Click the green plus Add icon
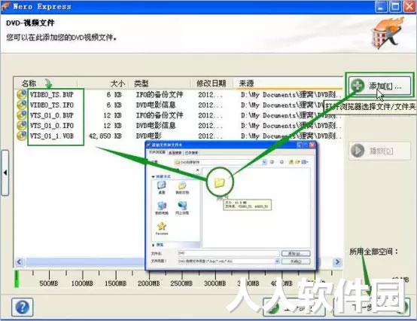417x321 pixels. click(x=358, y=85)
